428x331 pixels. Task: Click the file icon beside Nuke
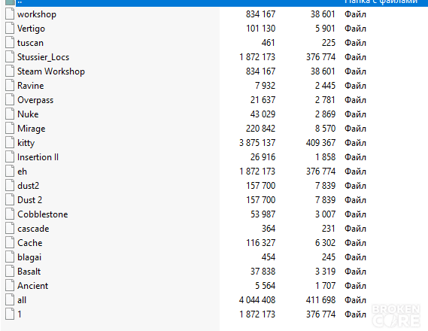coord(10,114)
